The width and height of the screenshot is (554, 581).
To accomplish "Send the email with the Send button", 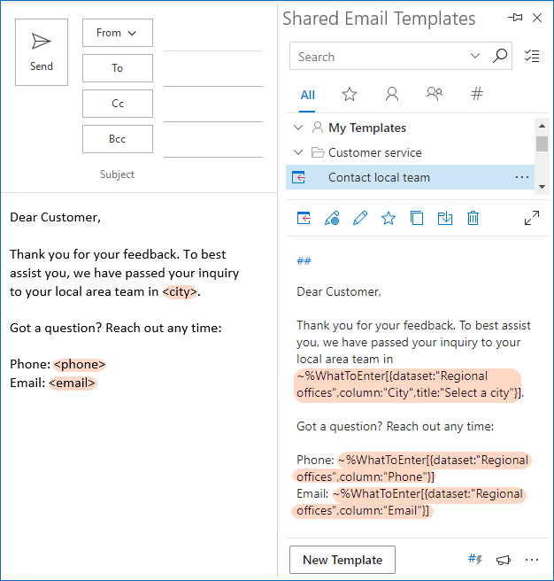I will point(42,52).
